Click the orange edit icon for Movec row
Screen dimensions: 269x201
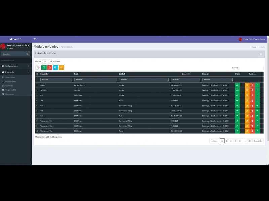pos(247,85)
